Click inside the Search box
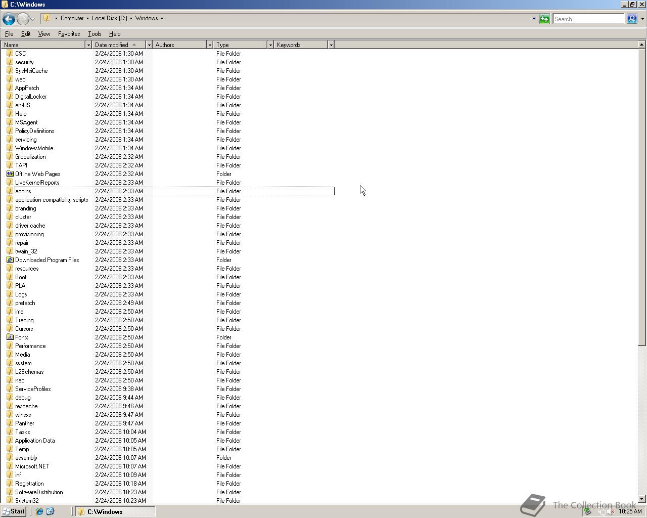Image resolution: width=647 pixels, height=518 pixels. click(588, 19)
